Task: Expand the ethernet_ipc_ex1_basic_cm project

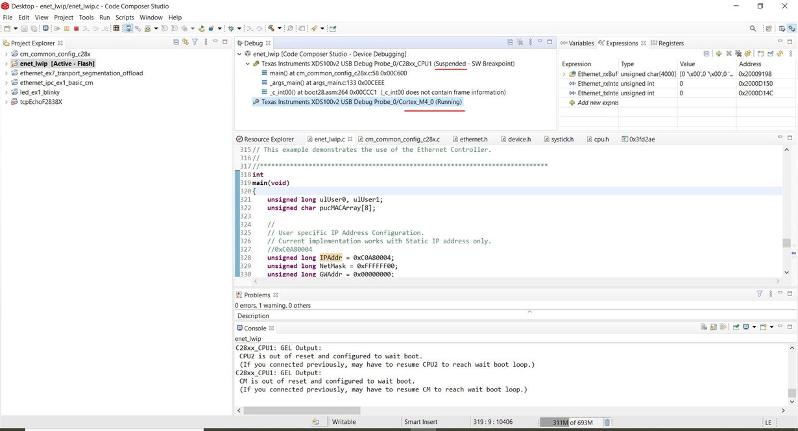Action: pyautogui.click(x=6, y=83)
